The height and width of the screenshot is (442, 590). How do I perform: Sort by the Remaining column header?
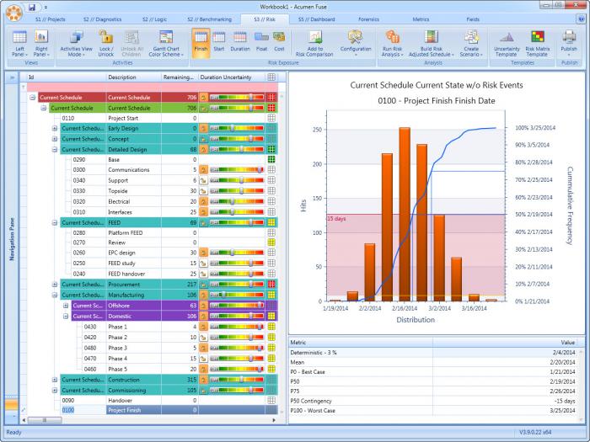click(x=180, y=77)
